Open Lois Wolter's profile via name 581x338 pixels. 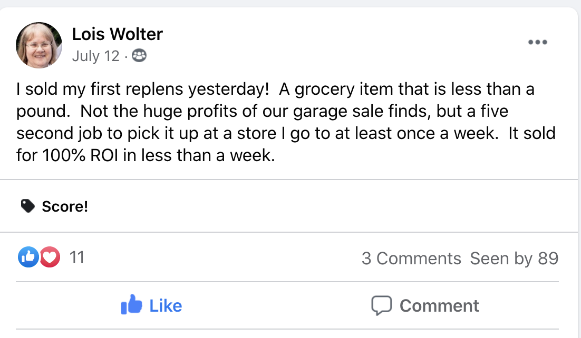117,34
